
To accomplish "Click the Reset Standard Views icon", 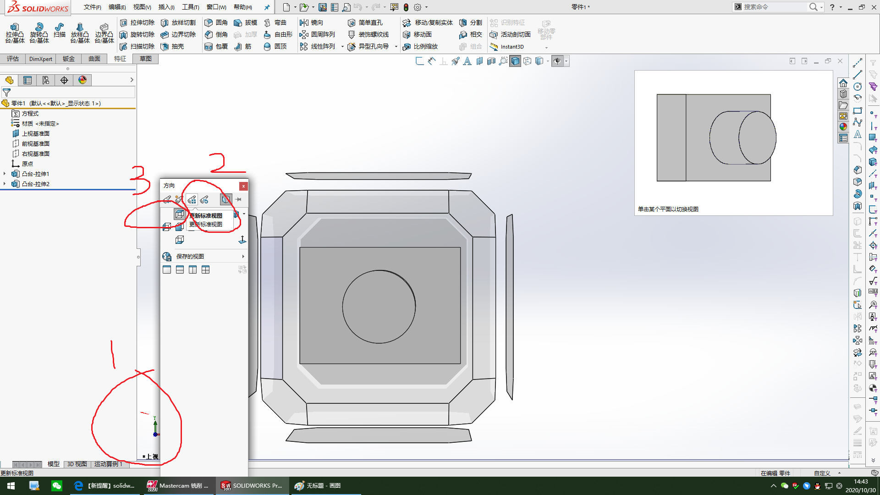I will coord(204,199).
